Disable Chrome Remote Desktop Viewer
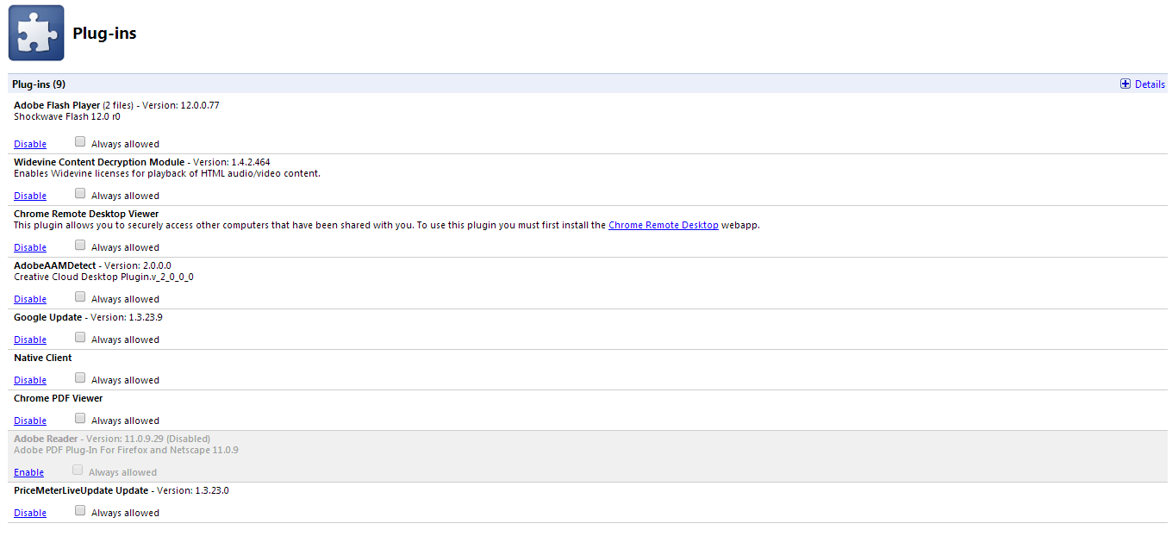The image size is (1172, 536). click(30, 247)
